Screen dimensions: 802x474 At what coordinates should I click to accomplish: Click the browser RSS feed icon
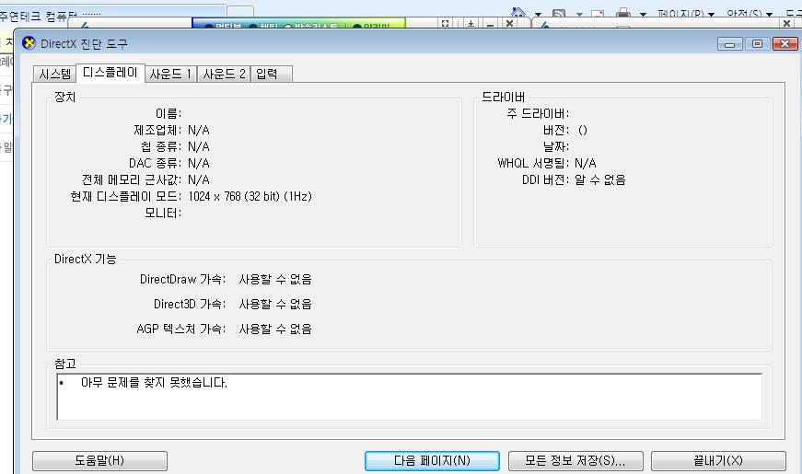point(559,14)
